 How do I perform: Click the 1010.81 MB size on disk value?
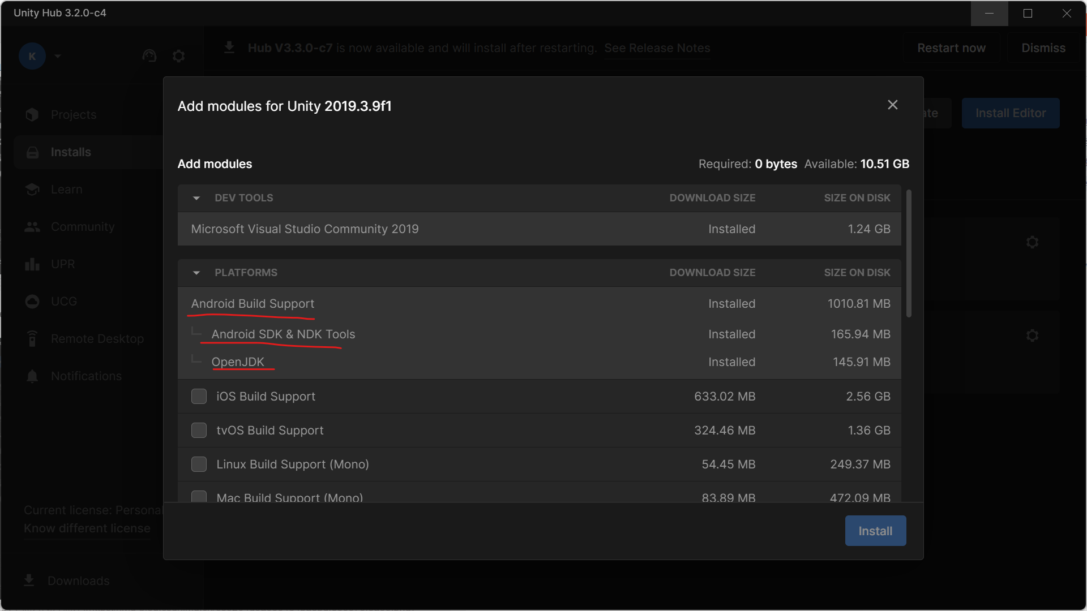[859, 304]
